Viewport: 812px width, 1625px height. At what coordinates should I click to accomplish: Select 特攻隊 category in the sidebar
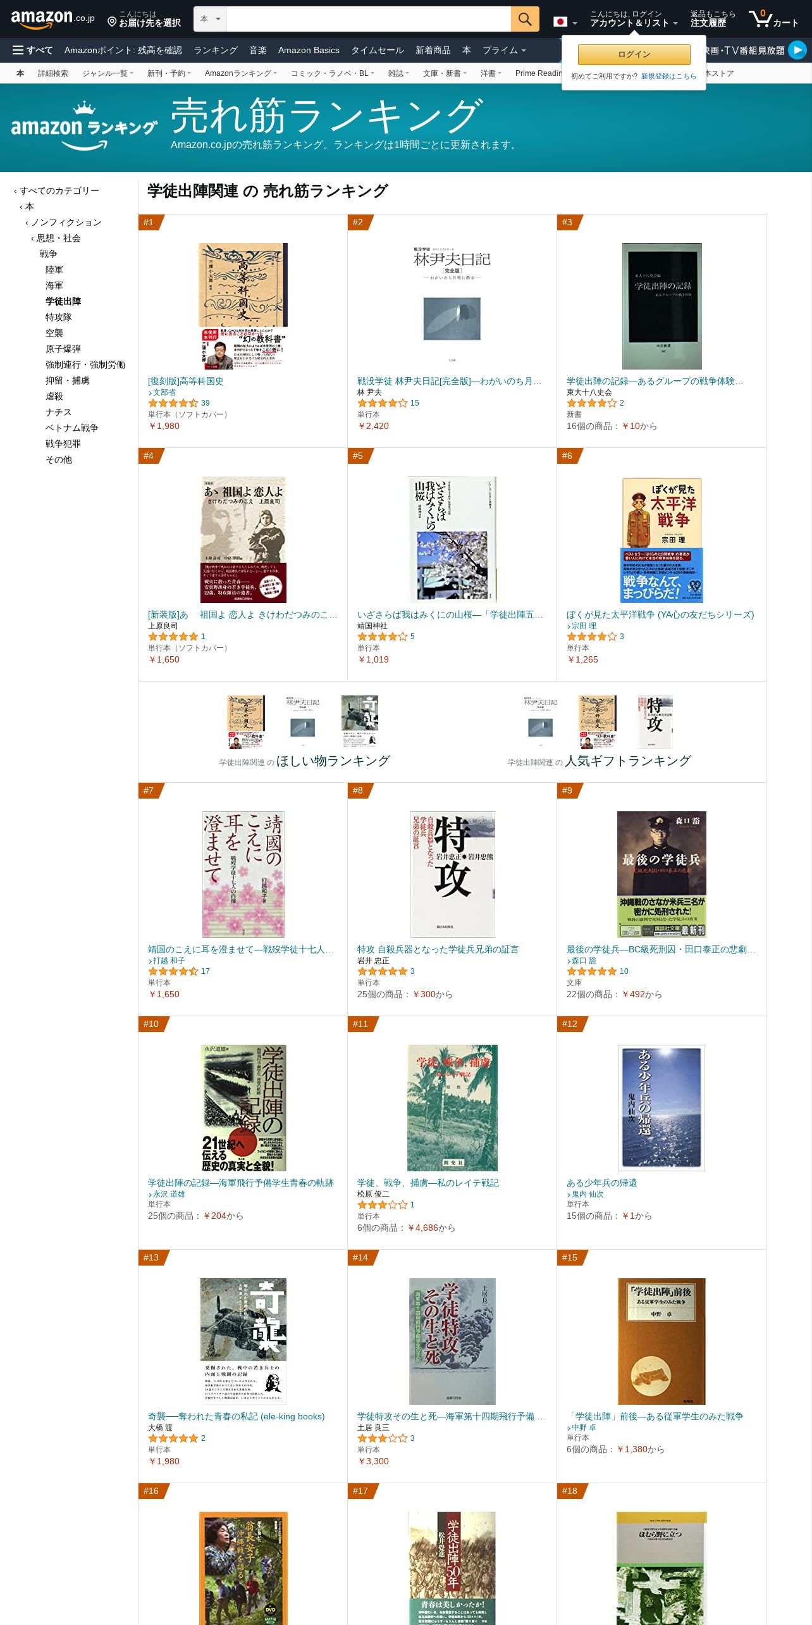coord(59,317)
